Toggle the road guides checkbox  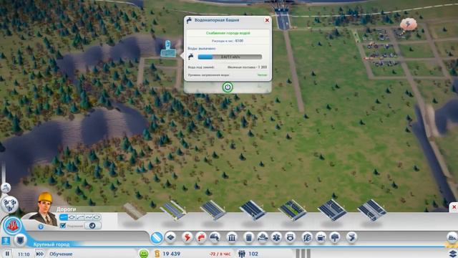click(x=63, y=226)
